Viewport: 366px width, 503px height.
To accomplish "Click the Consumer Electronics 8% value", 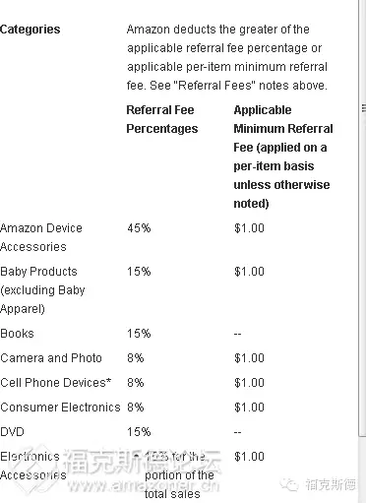I will (136, 408).
